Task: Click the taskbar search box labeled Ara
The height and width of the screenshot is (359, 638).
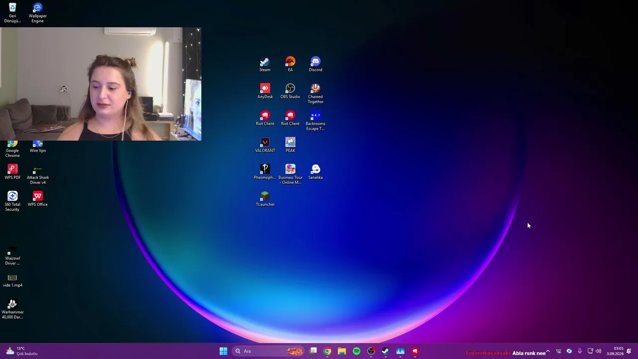Action: click(269, 351)
